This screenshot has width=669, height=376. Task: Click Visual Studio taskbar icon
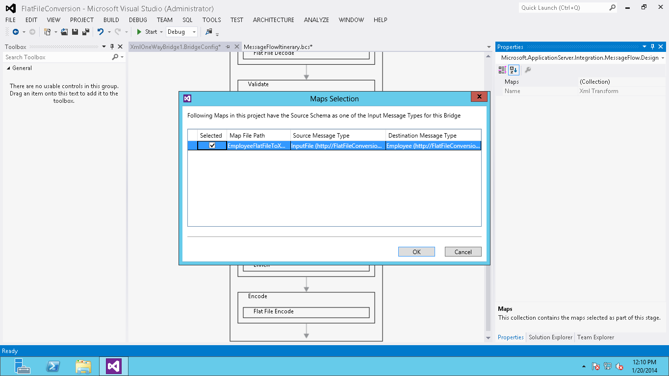tap(114, 366)
